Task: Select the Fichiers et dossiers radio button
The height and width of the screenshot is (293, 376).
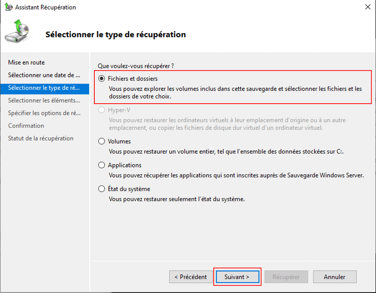Action: (x=102, y=79)
